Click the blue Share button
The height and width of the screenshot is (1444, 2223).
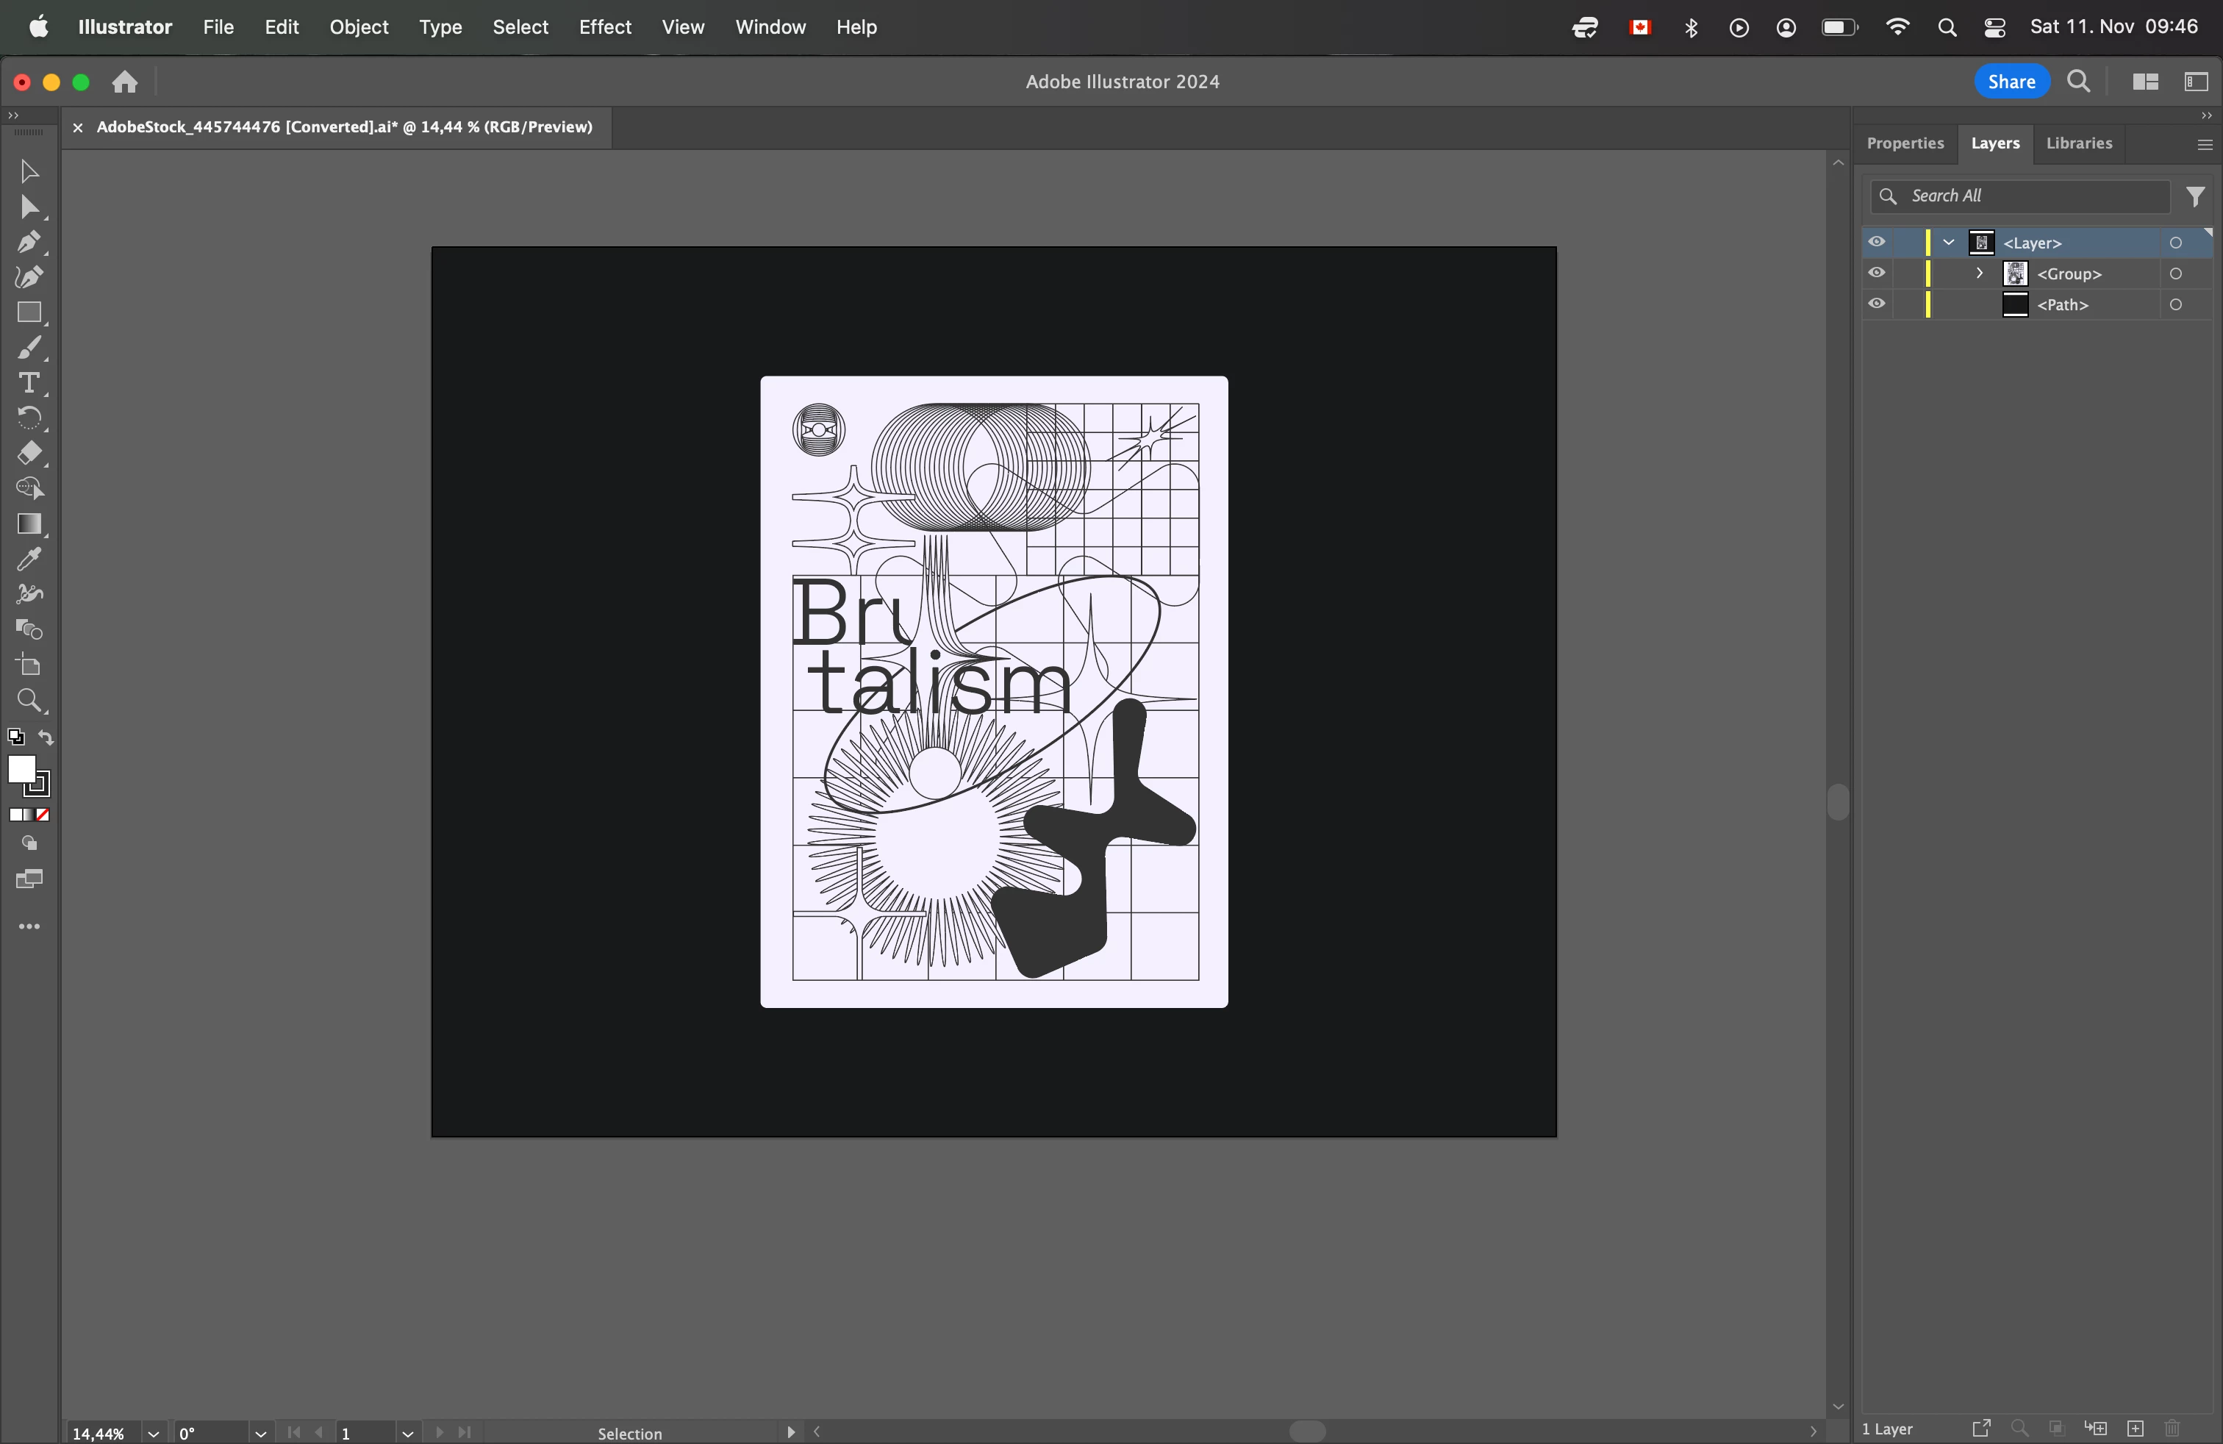point(2011,82)
